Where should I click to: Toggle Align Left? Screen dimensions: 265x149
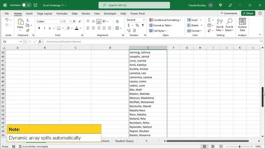[88, 28]
